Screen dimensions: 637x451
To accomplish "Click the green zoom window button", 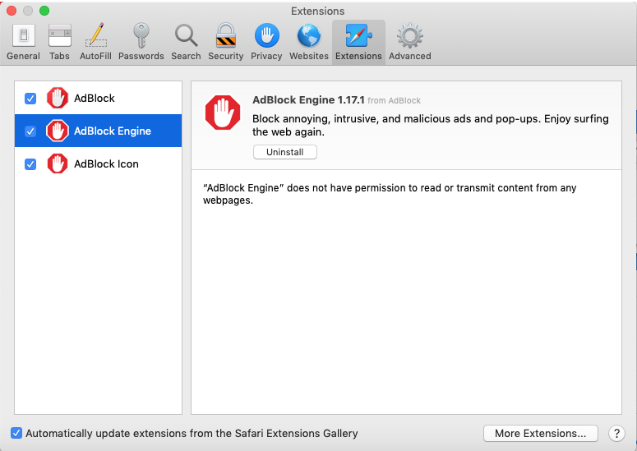I will [x=44, y=11].
